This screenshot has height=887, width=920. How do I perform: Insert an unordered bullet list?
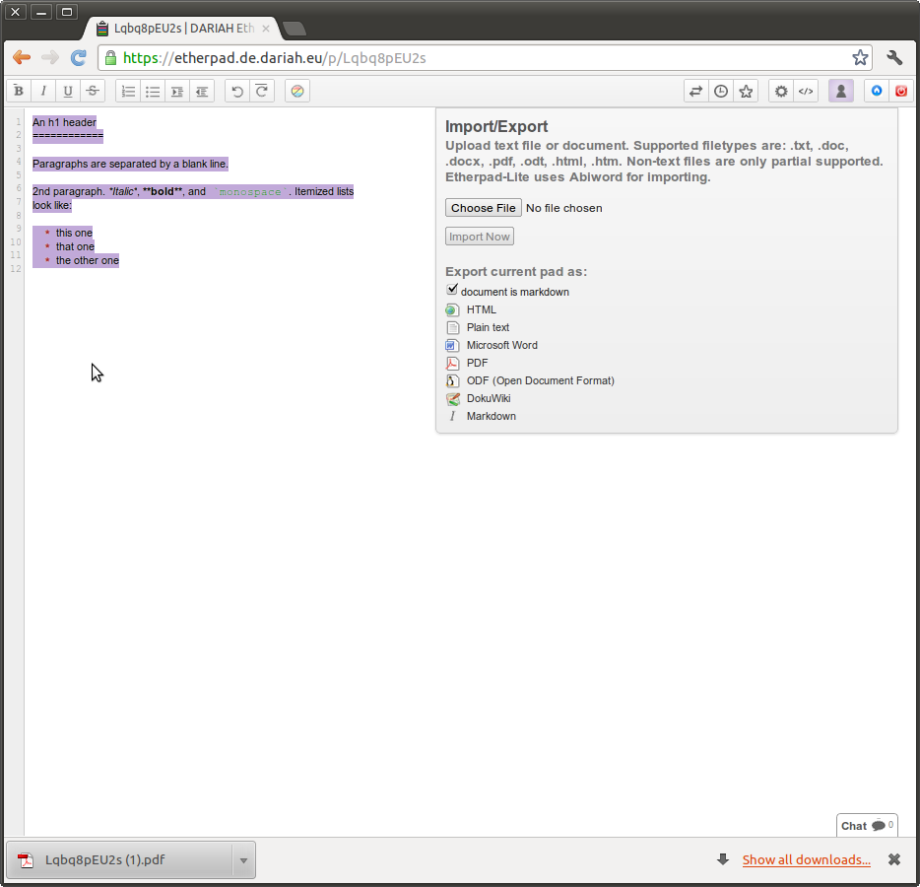tap(153, 92)
